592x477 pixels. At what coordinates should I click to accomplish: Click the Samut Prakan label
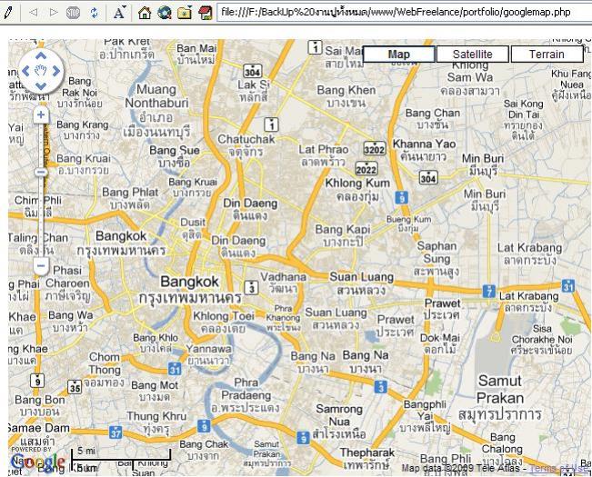pos(500,398)
